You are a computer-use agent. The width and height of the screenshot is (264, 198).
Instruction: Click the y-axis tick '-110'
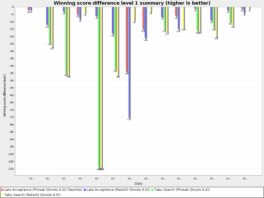pyautogui.click(x=11, y=169)
